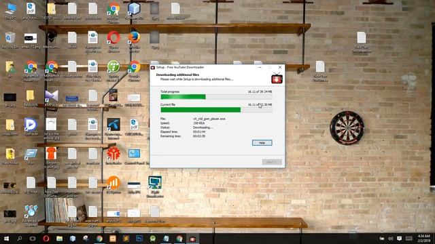Open the purple Visual Studio shortcut
The height and width of the screenshot is (244, 435).
pyautogui.click(x=52, y=98)
